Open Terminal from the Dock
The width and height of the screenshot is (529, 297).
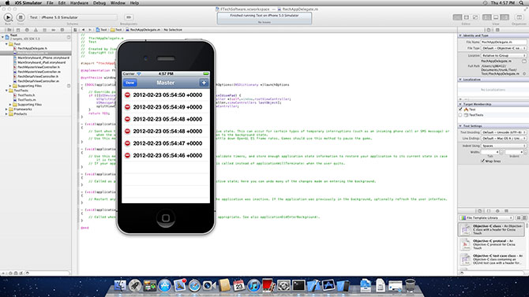(298, 285)
